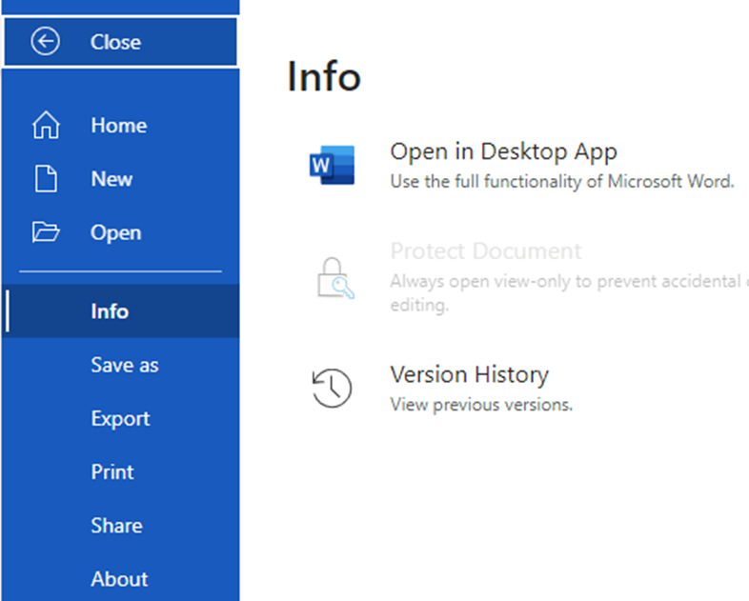Select the Close label in the sidebar

pyautogui.click(x=115, y=42)
